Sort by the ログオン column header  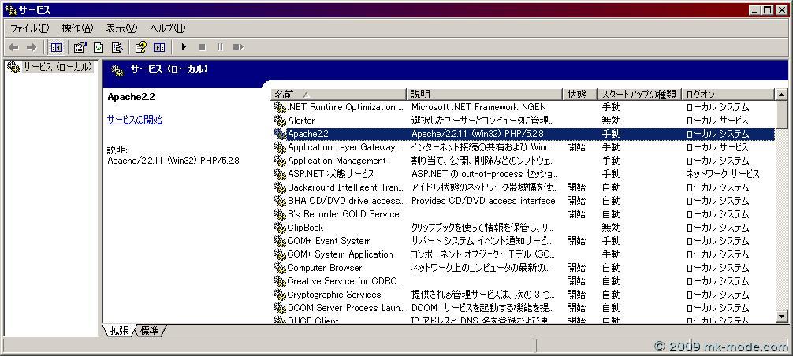pos(728,94)
